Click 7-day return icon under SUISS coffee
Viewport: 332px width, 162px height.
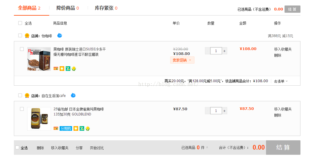(x=68, y=69)
